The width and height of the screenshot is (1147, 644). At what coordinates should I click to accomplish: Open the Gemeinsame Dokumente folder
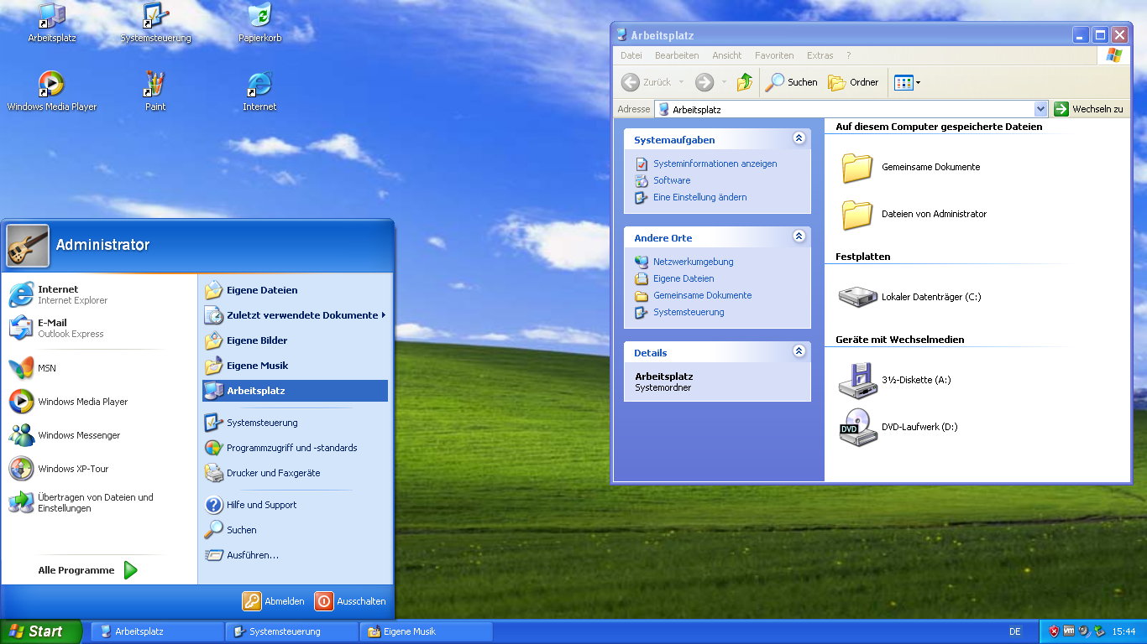857,167
